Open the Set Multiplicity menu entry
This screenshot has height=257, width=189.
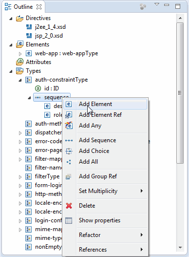(x=105, y=191)
